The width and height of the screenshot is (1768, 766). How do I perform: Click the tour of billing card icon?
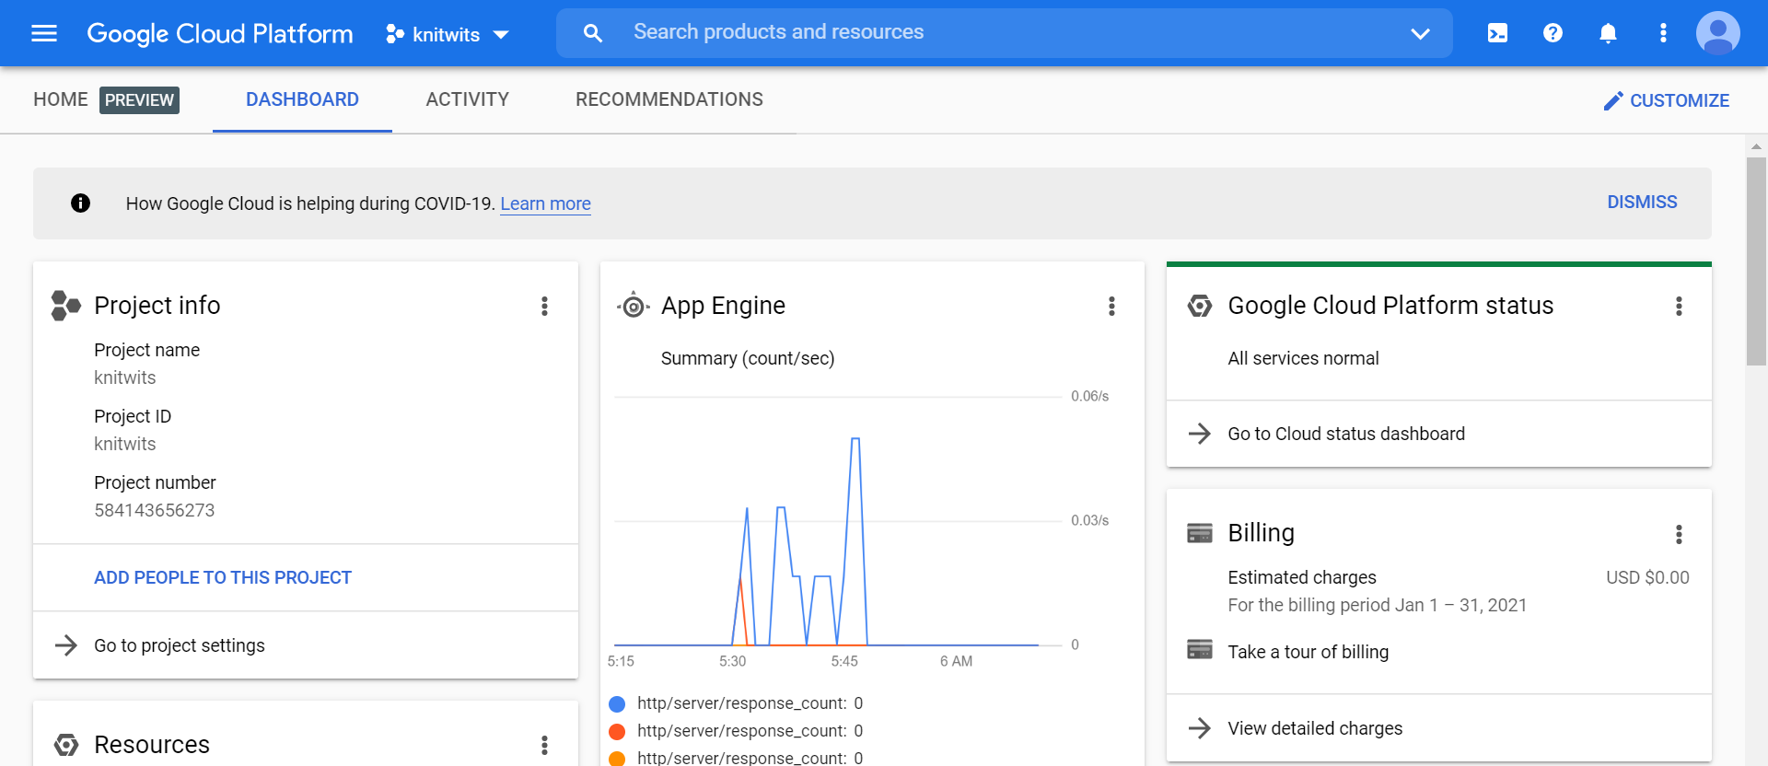pos(1200,649)
